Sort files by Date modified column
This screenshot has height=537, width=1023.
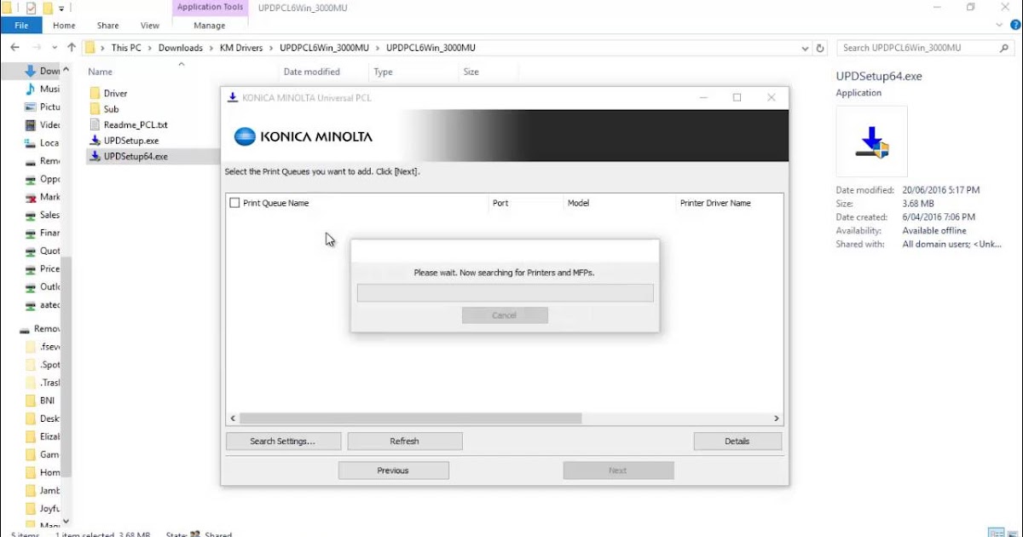pyautogui.click(x=312, y=72)
